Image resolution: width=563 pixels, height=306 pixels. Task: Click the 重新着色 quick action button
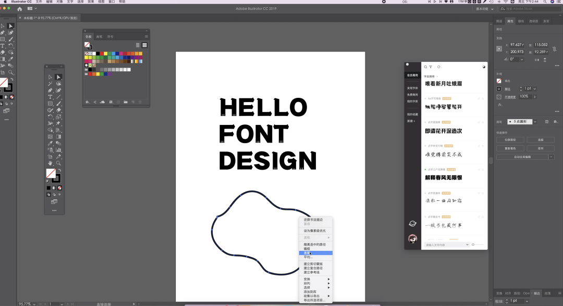tap(509, 148)
